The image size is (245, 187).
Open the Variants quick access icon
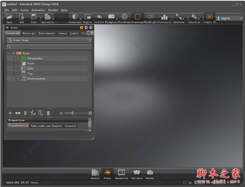[137, 172]
